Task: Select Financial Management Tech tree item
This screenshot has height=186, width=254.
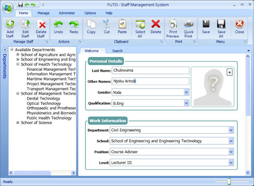Action: [51, 69]
